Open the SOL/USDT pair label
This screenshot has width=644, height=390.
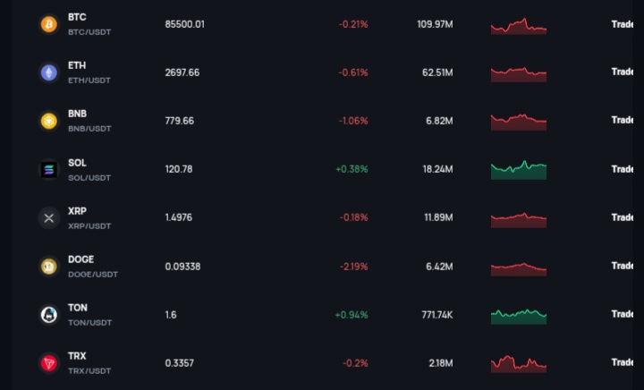89,178
